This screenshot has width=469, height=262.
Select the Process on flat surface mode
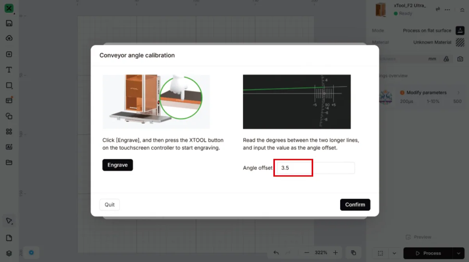[x=427, y=30]
